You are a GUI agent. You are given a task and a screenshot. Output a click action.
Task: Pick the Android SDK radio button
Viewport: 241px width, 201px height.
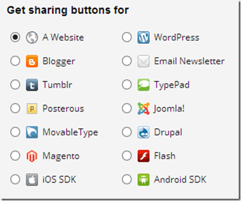tap(127, 179)
